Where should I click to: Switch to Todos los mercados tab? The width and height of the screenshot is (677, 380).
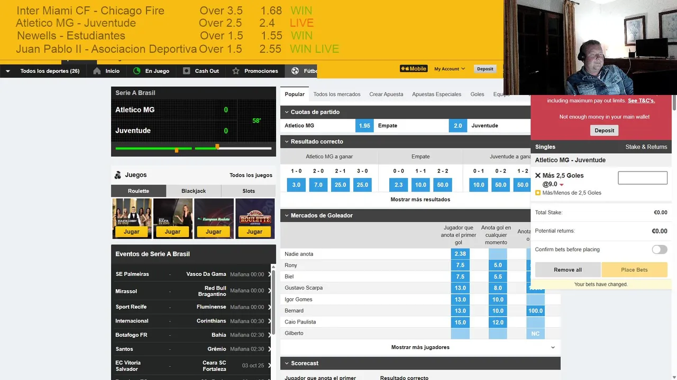[x=337, y=94]
